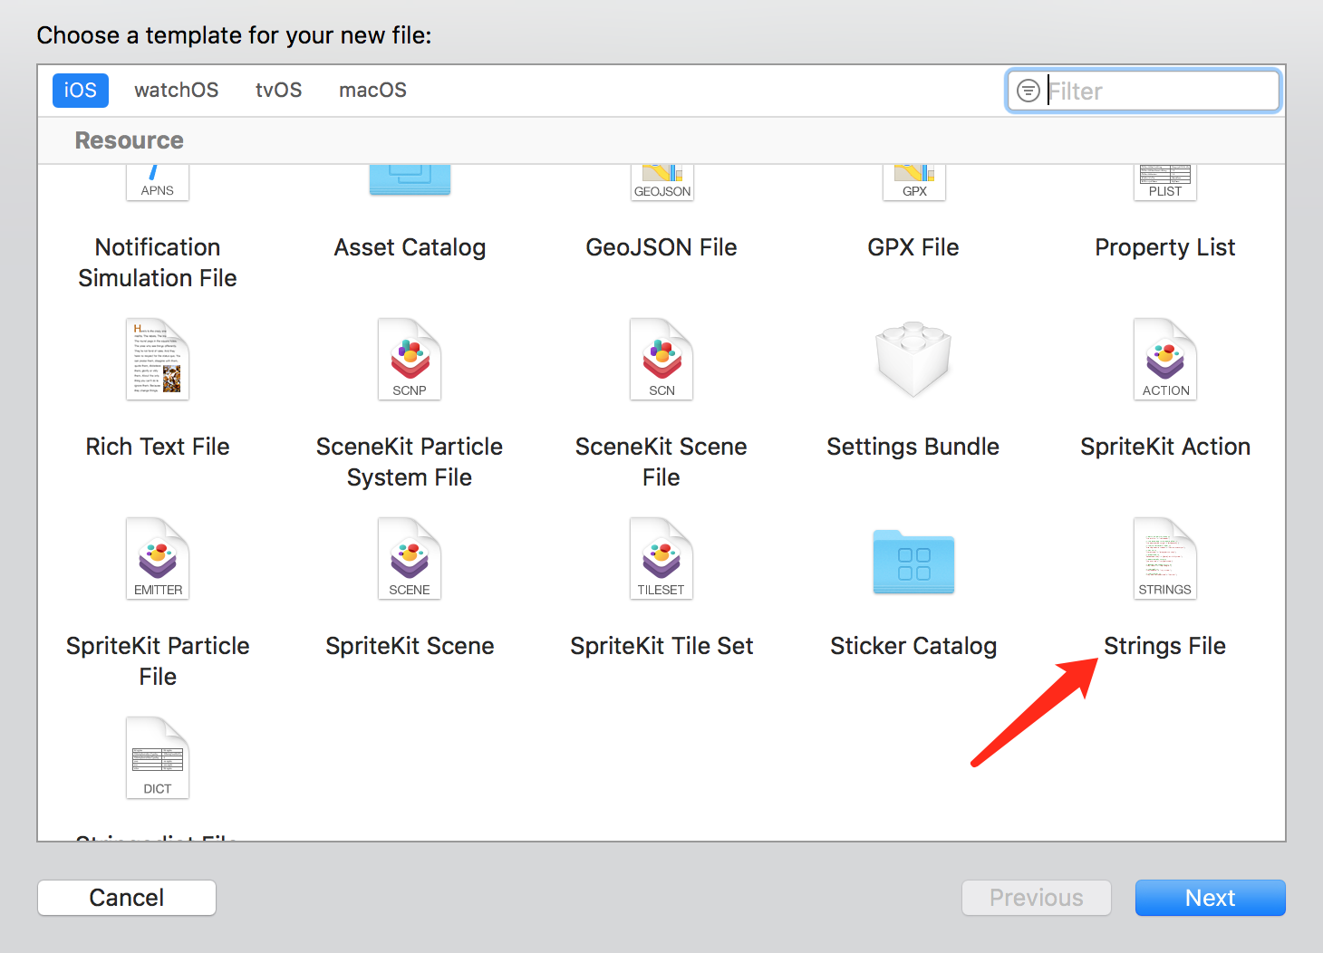Viewport: 1323px width, 953px height.
Task: Click the "SpriteKit Tile Set" label
Action: click(661, 646)
